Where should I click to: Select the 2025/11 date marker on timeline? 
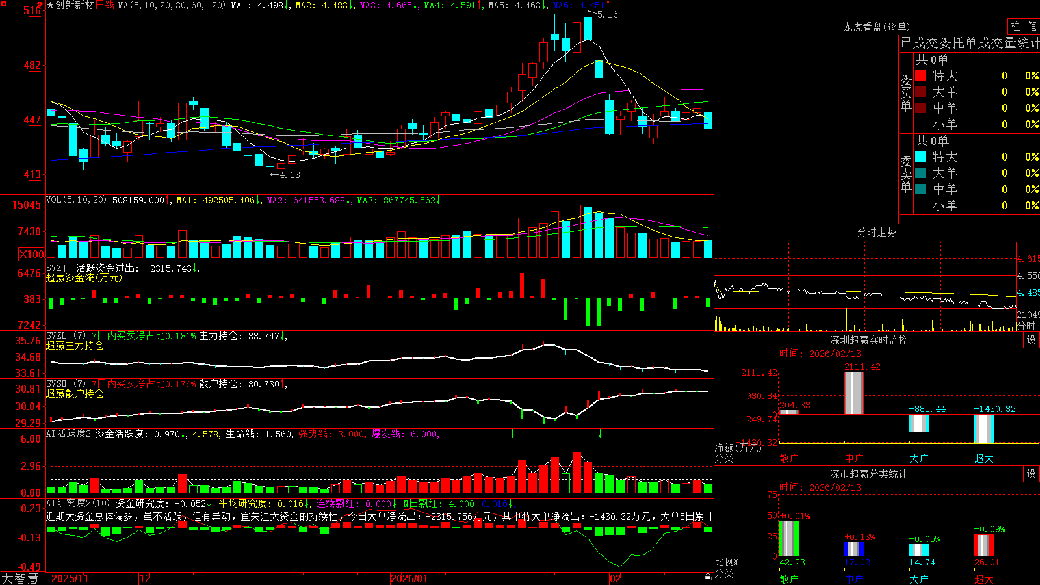click(70, 578)
